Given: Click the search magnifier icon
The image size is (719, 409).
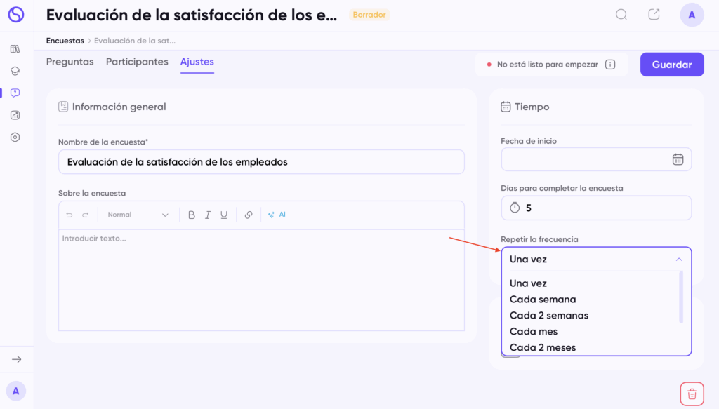Looking at the screenshot, I should pyautogui.click(x=621, y=15).
